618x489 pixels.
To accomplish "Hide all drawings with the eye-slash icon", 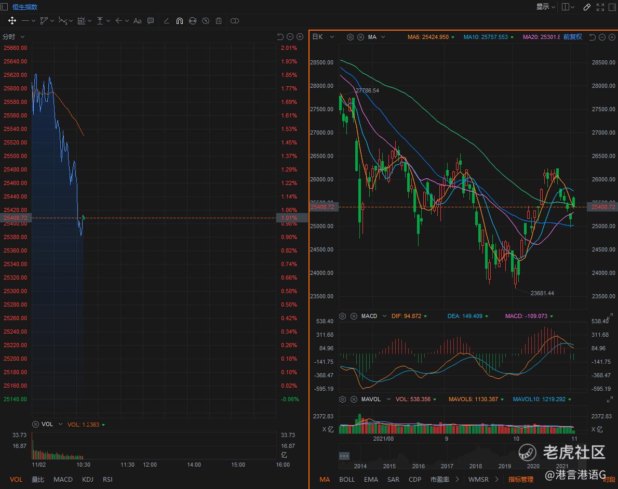I will [x=206, y=21].
